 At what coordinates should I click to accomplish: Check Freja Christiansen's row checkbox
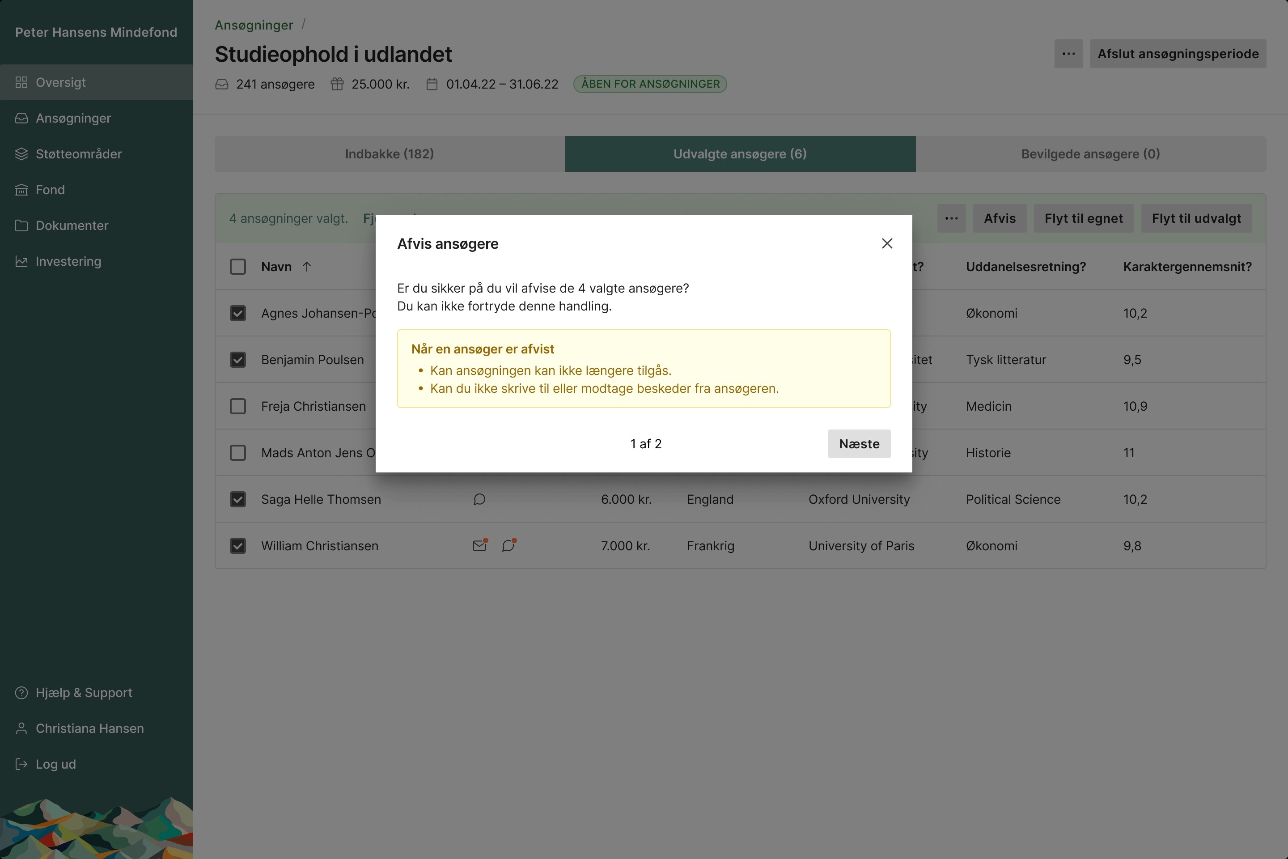[237, 407]
